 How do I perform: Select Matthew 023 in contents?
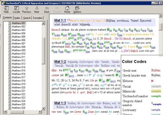pos(18,98)
